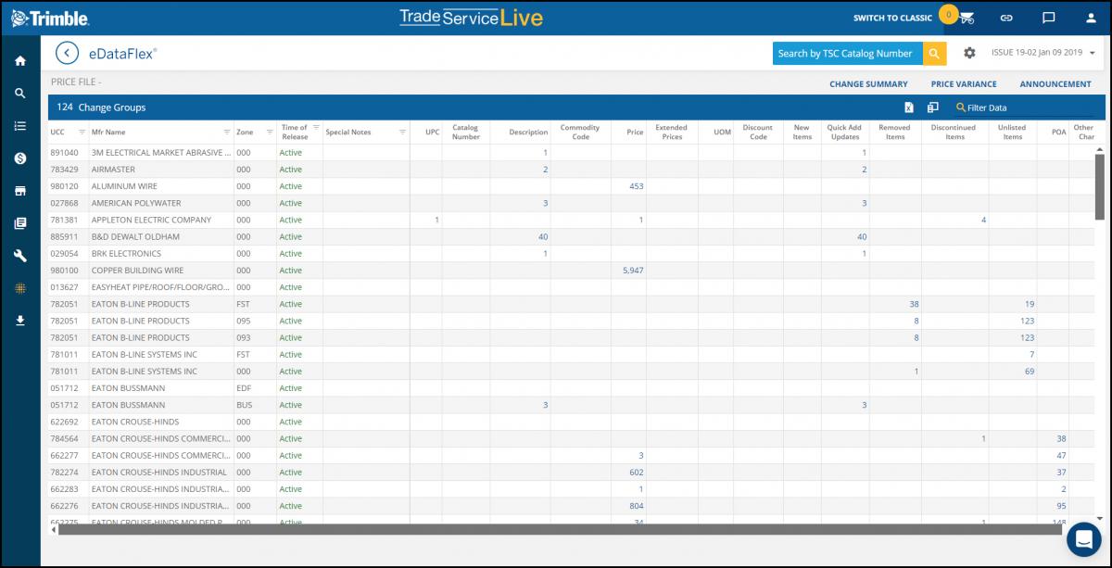The image size is (1112, 568).
Task: Open the Change Summary tab
Action: point(868,84)
